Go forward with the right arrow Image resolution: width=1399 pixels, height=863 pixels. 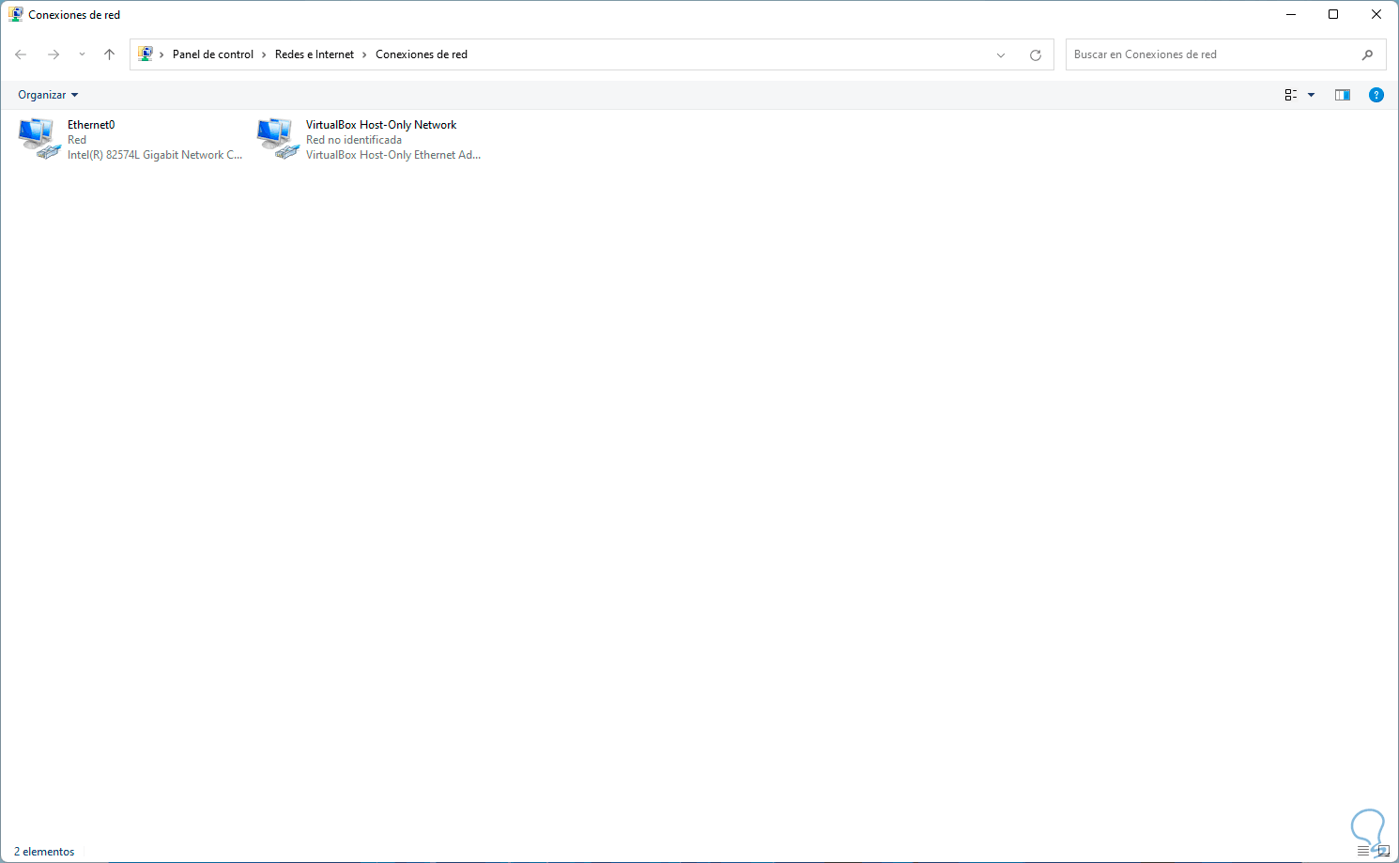coord(54,54)
